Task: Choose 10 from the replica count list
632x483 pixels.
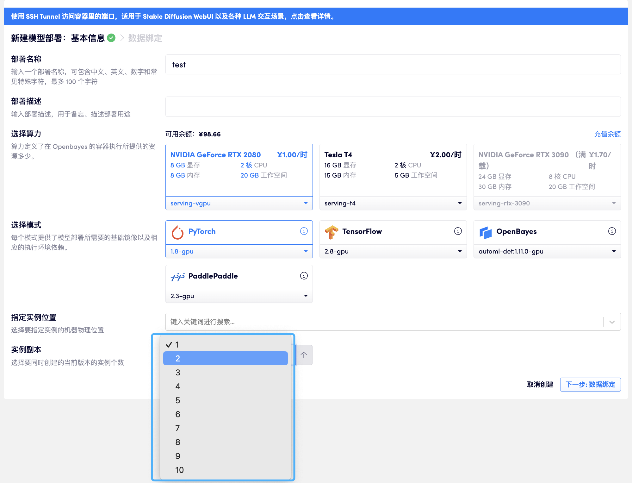Action: (225, 470)
